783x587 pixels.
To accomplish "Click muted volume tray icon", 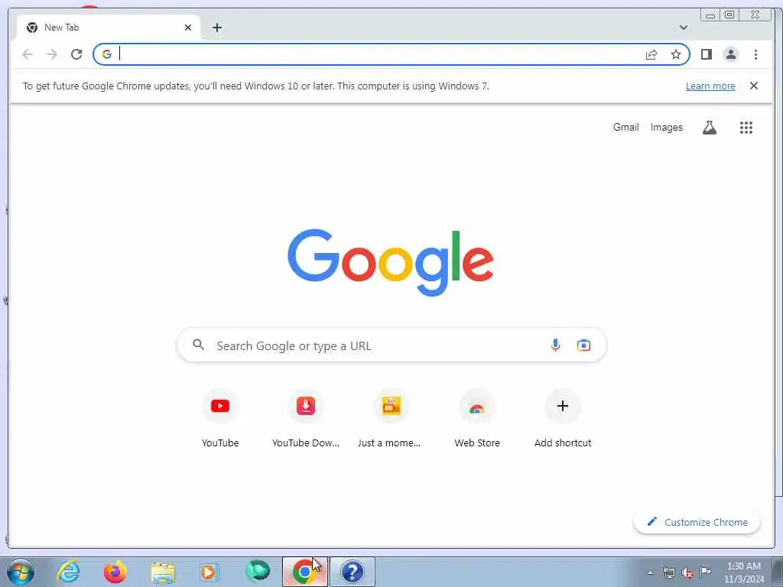I will [x=687, y=573].
